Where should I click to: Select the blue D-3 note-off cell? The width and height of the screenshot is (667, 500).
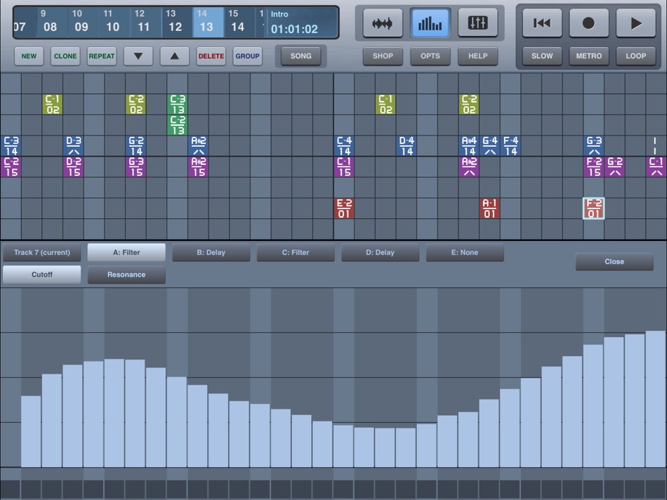point(73,146)
